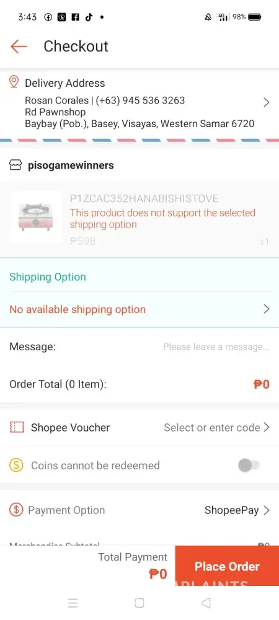Click the Shopee Voucher ticket icon
The width and height of the screenshot is (279, 620).
pos(17,427)
